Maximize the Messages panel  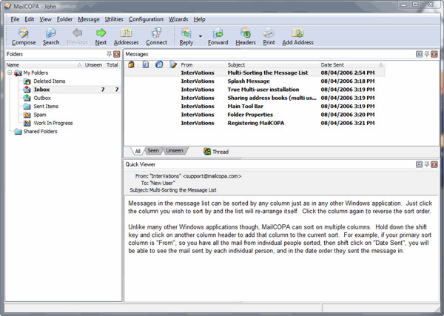tap(419, 54)
